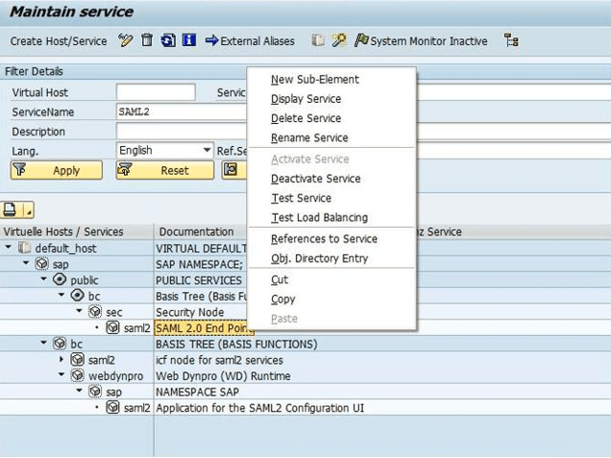Select the webdynpro tree item
The height and width of the screenshot is (458, 611).
pos(115,376)
